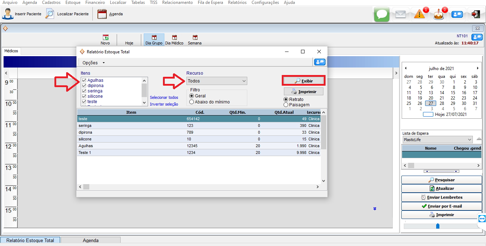The width and height of the screenshot is (486, 246).
Task: Open the email envelope icon
Action: click(401, 14)
